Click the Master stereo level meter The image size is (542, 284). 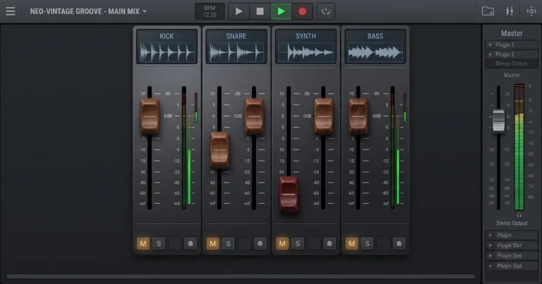click(519, 147)
